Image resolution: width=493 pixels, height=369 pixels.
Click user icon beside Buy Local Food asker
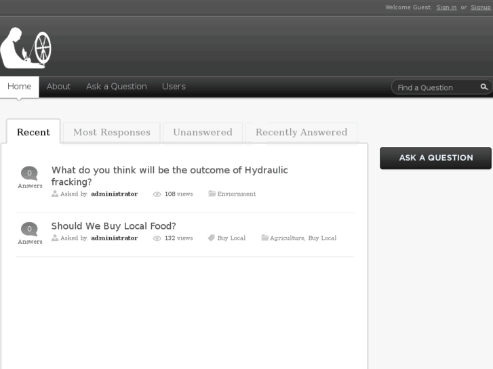click(x=55, y=238)
